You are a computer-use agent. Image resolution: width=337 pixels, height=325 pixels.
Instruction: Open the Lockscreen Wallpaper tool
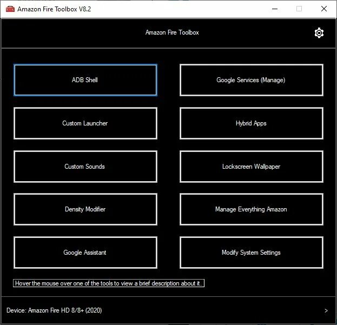click(x=251, y=167)
